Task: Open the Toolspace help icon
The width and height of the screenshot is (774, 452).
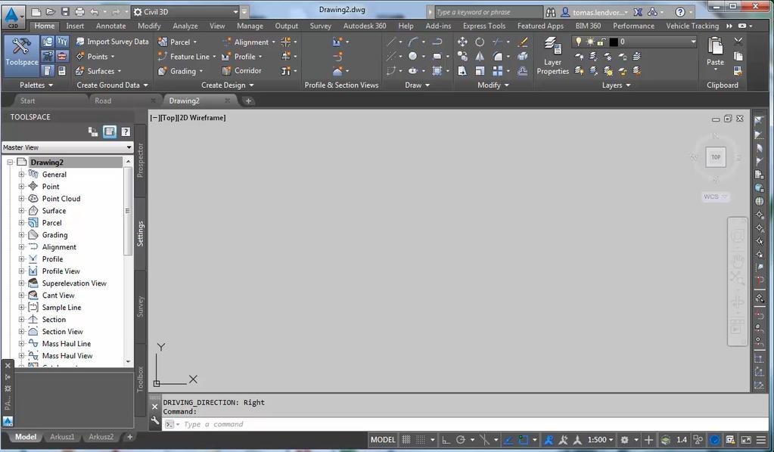Action: pos(126,132)
